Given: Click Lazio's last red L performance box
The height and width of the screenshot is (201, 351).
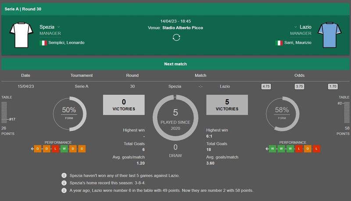Looking at the screenshot, I should (316, 149).
